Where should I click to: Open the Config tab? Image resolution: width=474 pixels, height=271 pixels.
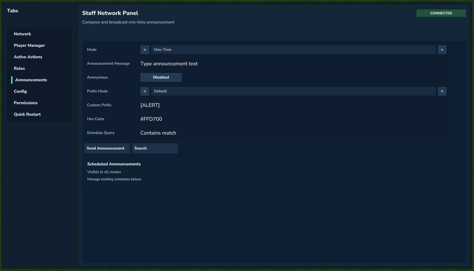[20, 92]
